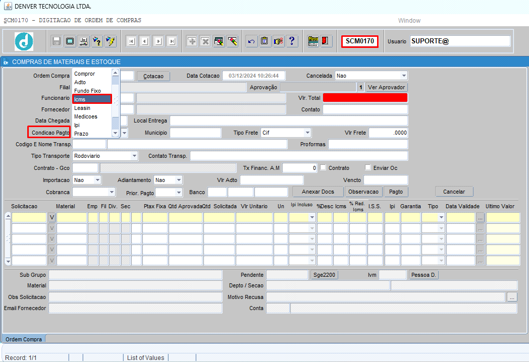Click into the Municipio field
Image resolution: width=529 pixels, height=362 pixels.
(x=195, y=133)
